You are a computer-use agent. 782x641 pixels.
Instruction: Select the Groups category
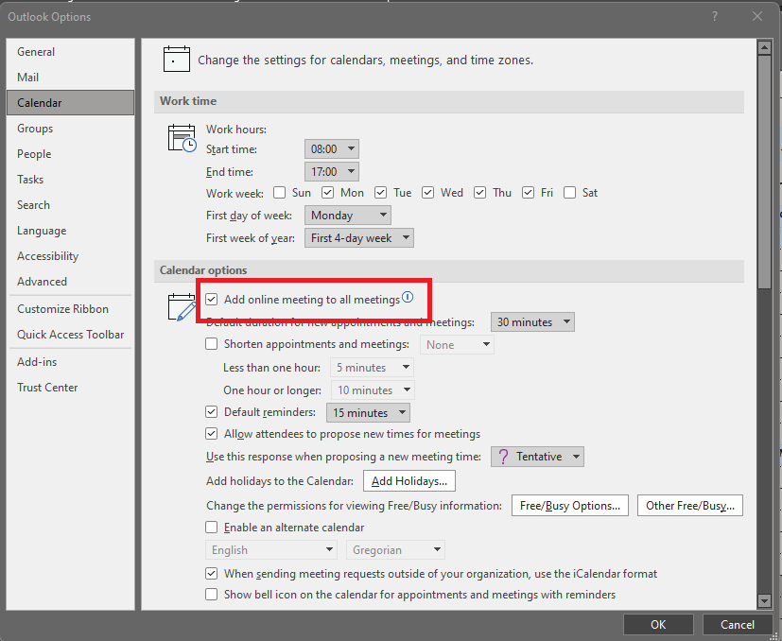(x=70, y=129)
